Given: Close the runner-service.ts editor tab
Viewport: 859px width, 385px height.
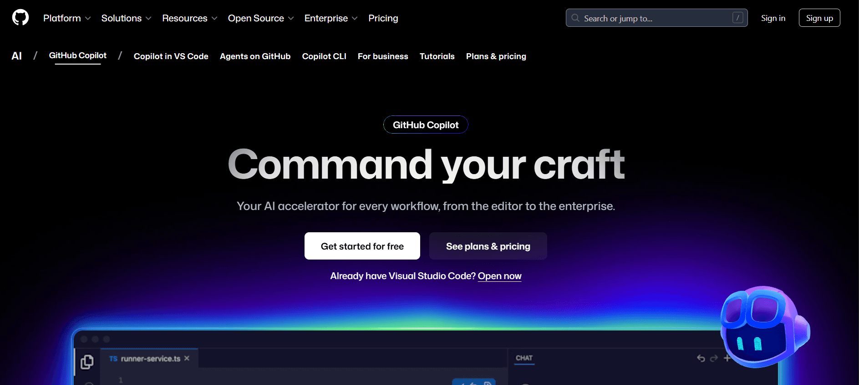Looking at the screenshot, I should [187, 358].
